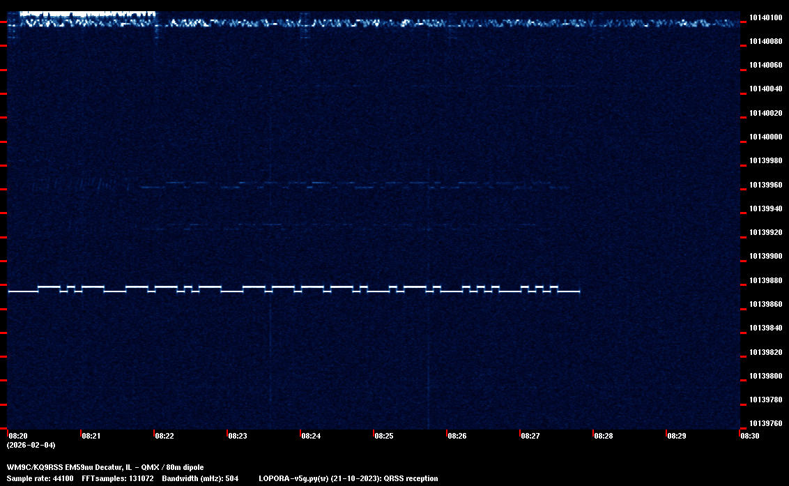Click the 10140000 frequency scale label

coord(765,137)
